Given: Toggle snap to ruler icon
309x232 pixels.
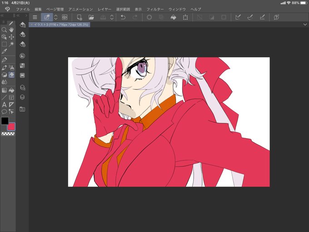Looking at the screenshot, I should 238,17.
